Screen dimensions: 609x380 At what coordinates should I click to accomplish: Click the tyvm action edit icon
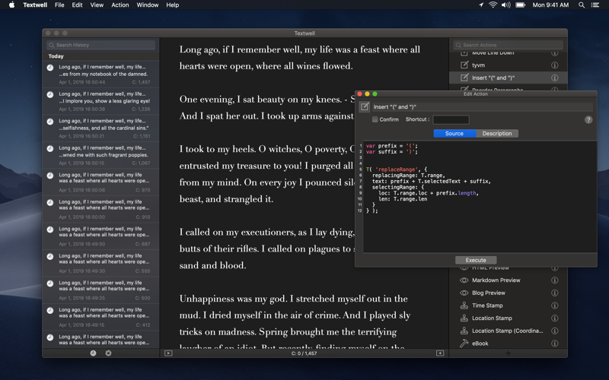tap(464, 65)
